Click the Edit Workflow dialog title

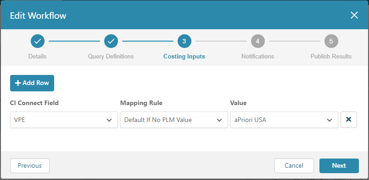(x=38, y=16)
